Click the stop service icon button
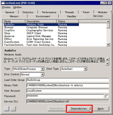 click(7, 109)
